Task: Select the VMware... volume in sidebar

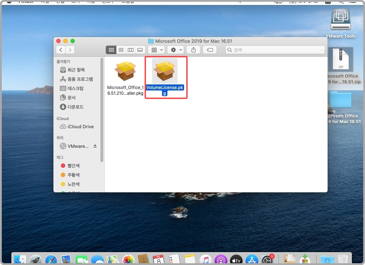Action: pos(74,146)
